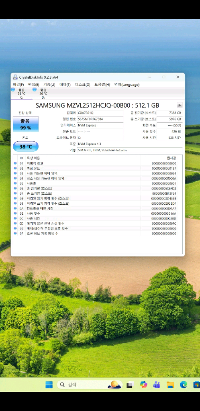Viewport: 200px width, 411px height.
Task: Click the status dot of row 05 사용률
Action: (15, 183)
